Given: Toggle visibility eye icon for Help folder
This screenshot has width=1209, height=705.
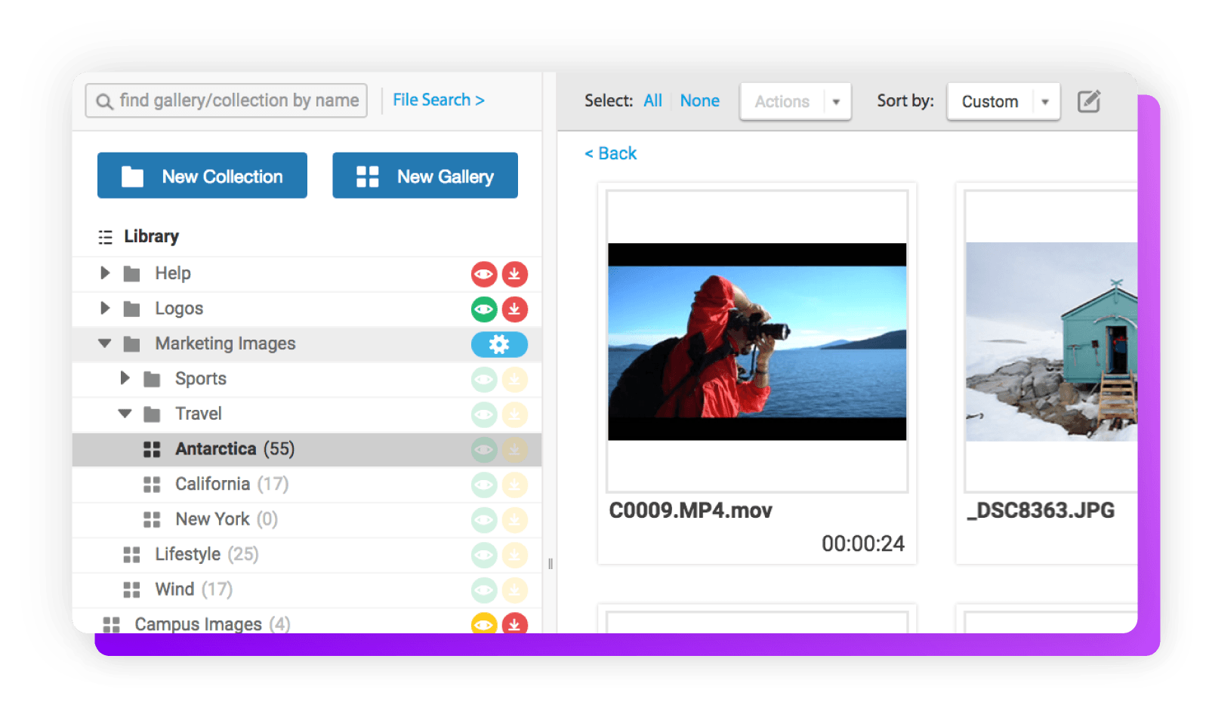Looking at the screenshot, I should [x=484, y=274].
